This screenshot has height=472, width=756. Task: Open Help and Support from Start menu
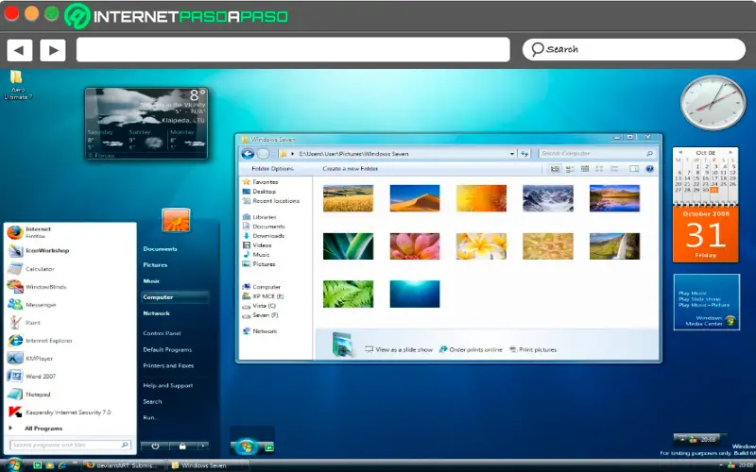[168, 385]
